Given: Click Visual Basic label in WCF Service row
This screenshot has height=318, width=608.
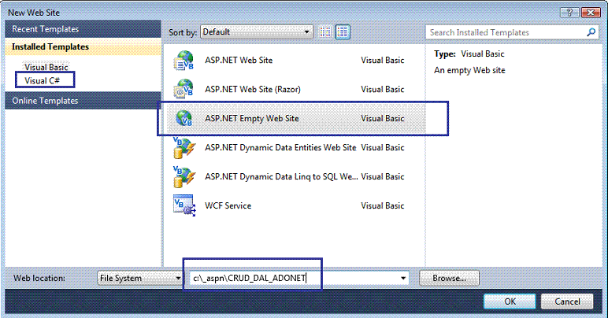Looking at the screenshot, I should click(382, 205).
